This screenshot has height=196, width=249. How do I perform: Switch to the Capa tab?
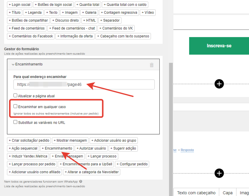click(228, 192)
